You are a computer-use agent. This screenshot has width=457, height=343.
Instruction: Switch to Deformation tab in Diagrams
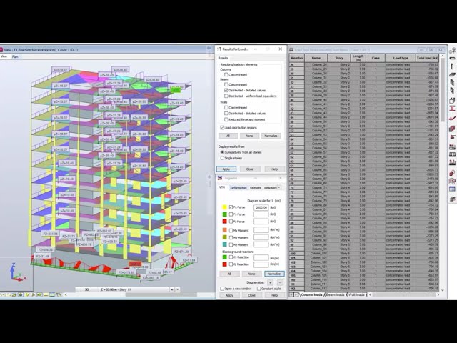(238, 187)
